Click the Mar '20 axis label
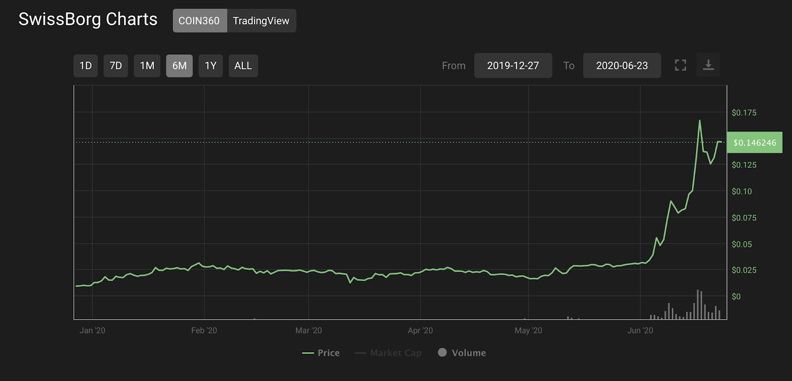The image size is (792, 381). 308,331
